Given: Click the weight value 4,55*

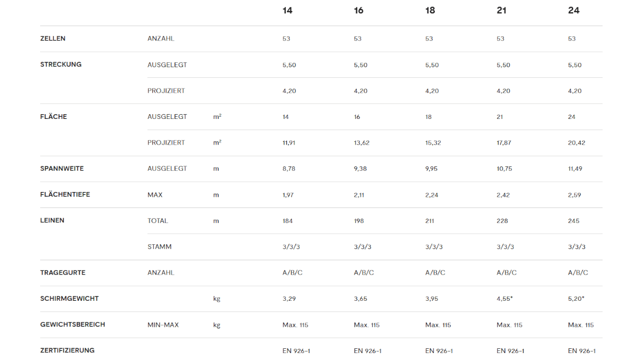Looking at the screenshot, I should tap(505, 299).
